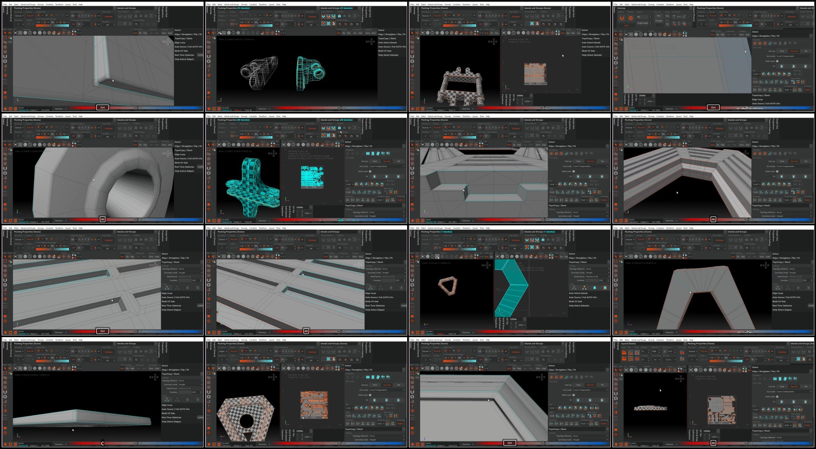Click the first Align icon beside Crush in the notch-recess frame
This screenshot has height=449, width=816.
(x=557, y=192)
